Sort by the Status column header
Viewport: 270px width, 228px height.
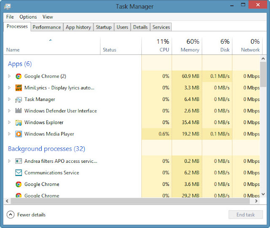tap(121, 46)
